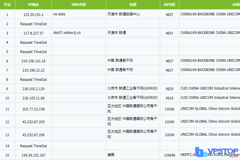Select the no-data DNS cell
Viewport: 240px width, 160px height.
(59, 14)
